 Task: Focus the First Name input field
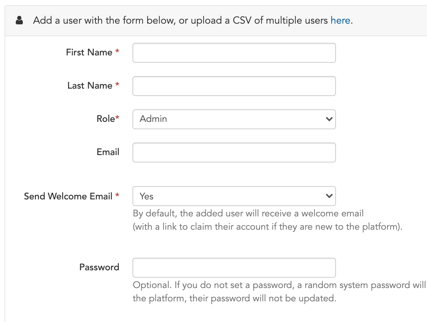(x=234, y=53)
